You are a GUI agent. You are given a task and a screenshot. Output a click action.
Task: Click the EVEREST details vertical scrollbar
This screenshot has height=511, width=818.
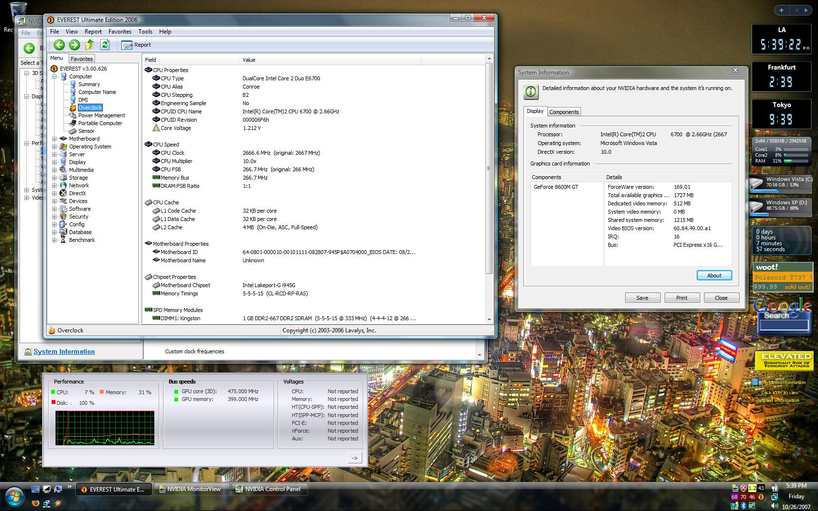click(x=489, y=189)
